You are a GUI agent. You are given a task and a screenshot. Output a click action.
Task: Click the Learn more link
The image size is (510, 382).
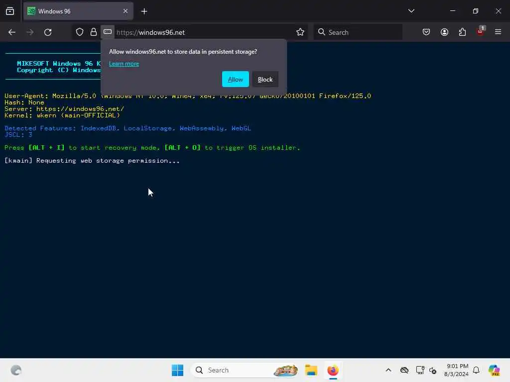pyautogui.click(x=124, y=64)
